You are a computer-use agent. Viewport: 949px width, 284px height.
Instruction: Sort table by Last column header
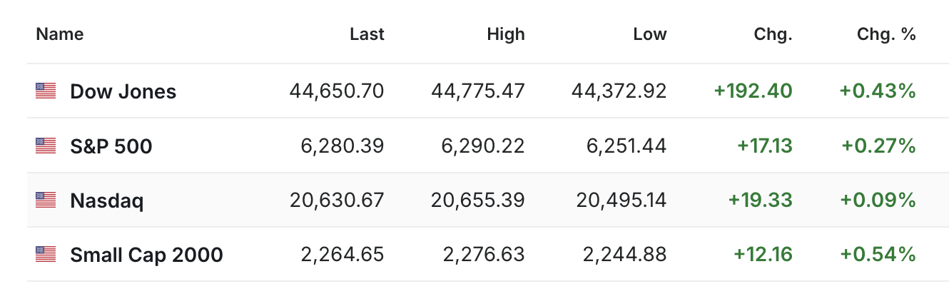click(x=367, y=34)
